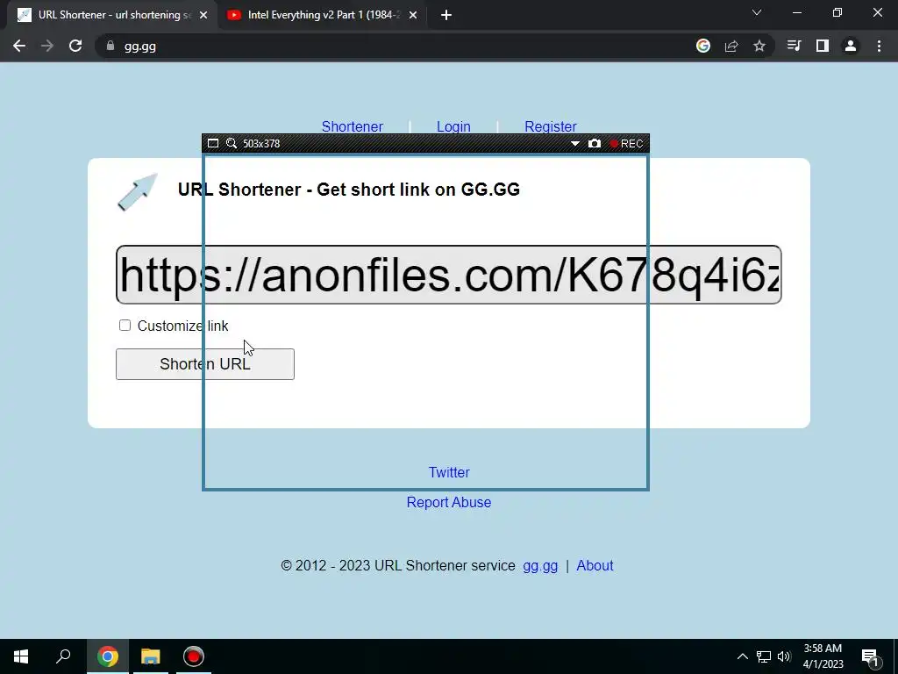Select the URL Shortener tab
898x674 pixels.
111,16
